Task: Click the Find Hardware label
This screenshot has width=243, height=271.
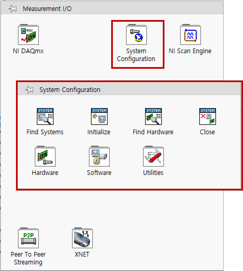Action: point(153,132)
